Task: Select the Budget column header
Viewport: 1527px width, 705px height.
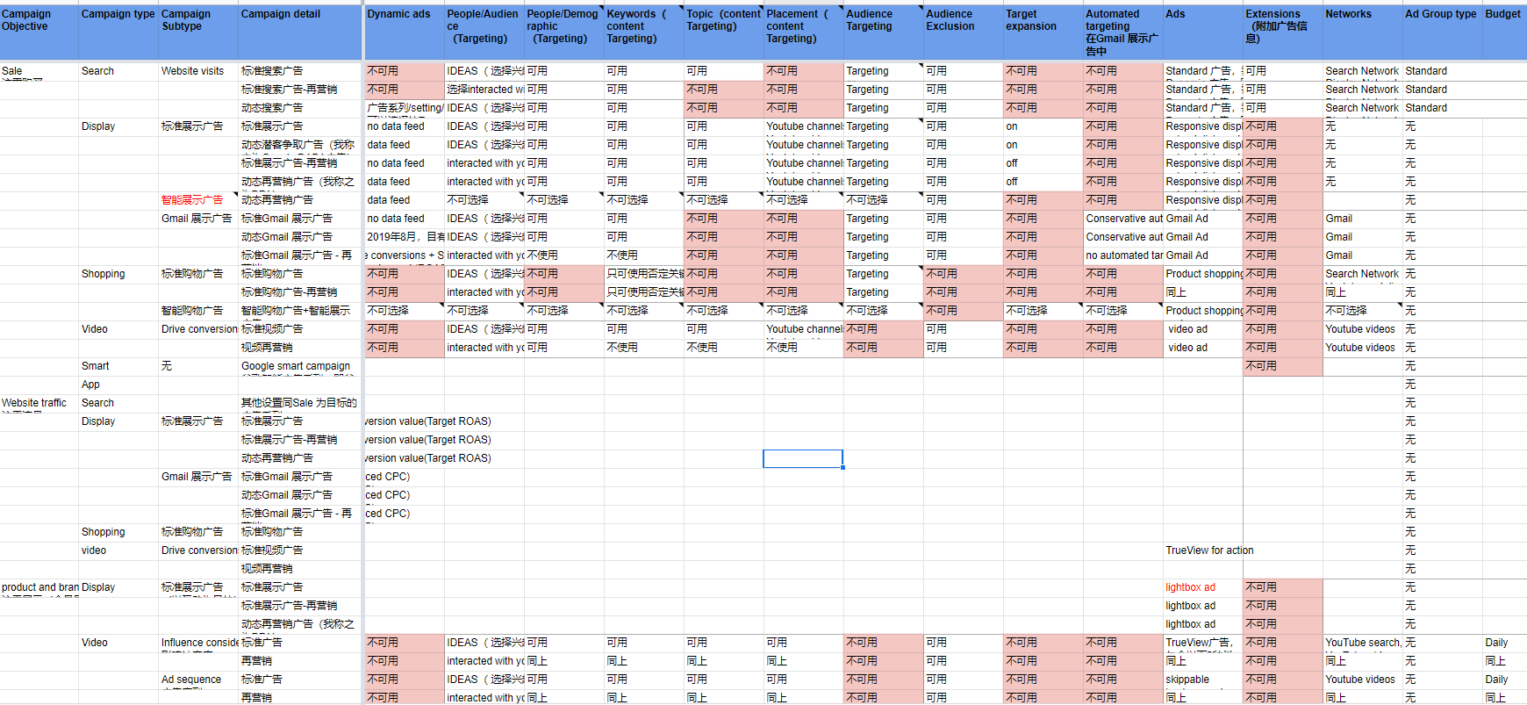Action: click(x=1503, y=32)
